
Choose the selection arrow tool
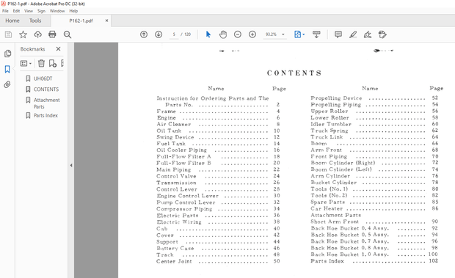pos(208,34)
